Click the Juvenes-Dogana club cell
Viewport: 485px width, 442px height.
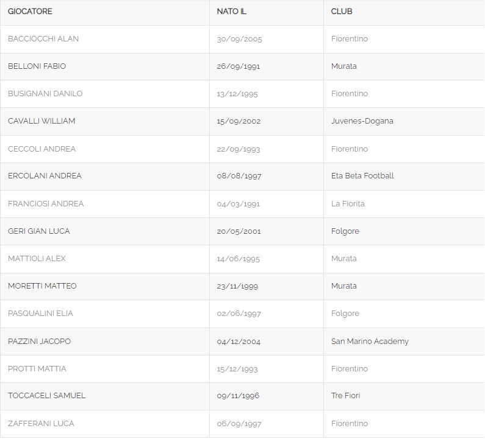[362, 121]
